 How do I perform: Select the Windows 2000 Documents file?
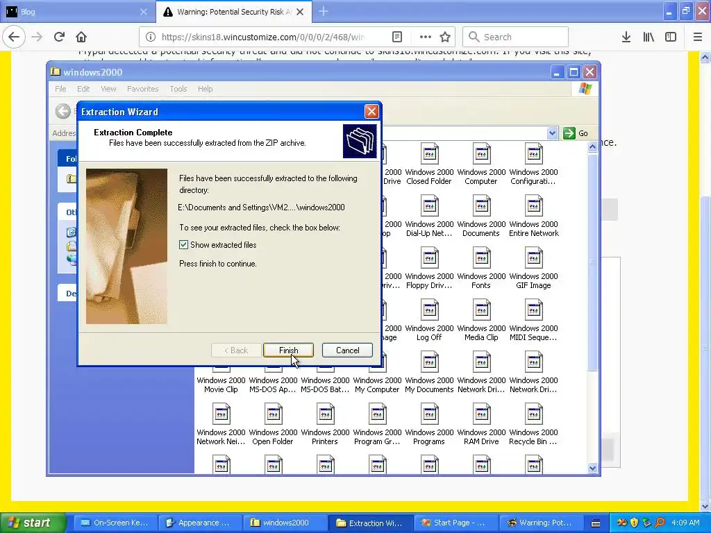pyautogui.click(x=481, y=217)
